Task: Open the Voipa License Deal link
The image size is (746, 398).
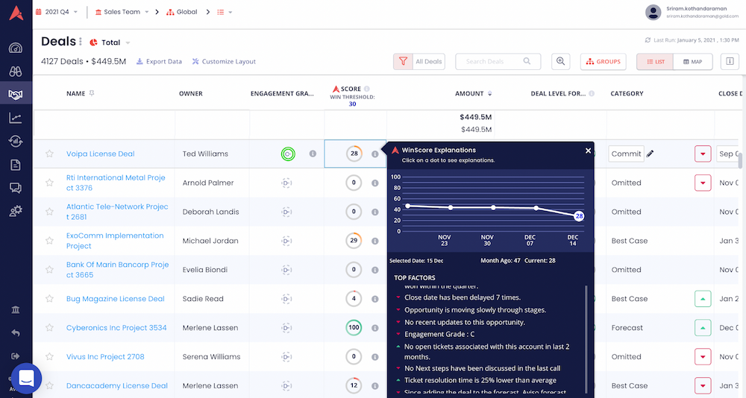Action: pos(101,154)
